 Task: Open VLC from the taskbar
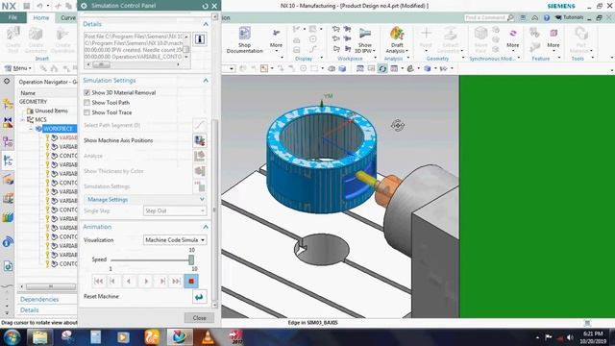click(x=208, y=337)
